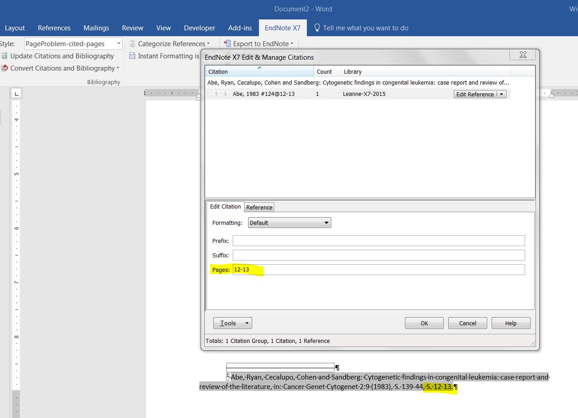Screen dimensions: 578x418
Task: Move citation up with the up arrow
Action: (216, 94)
